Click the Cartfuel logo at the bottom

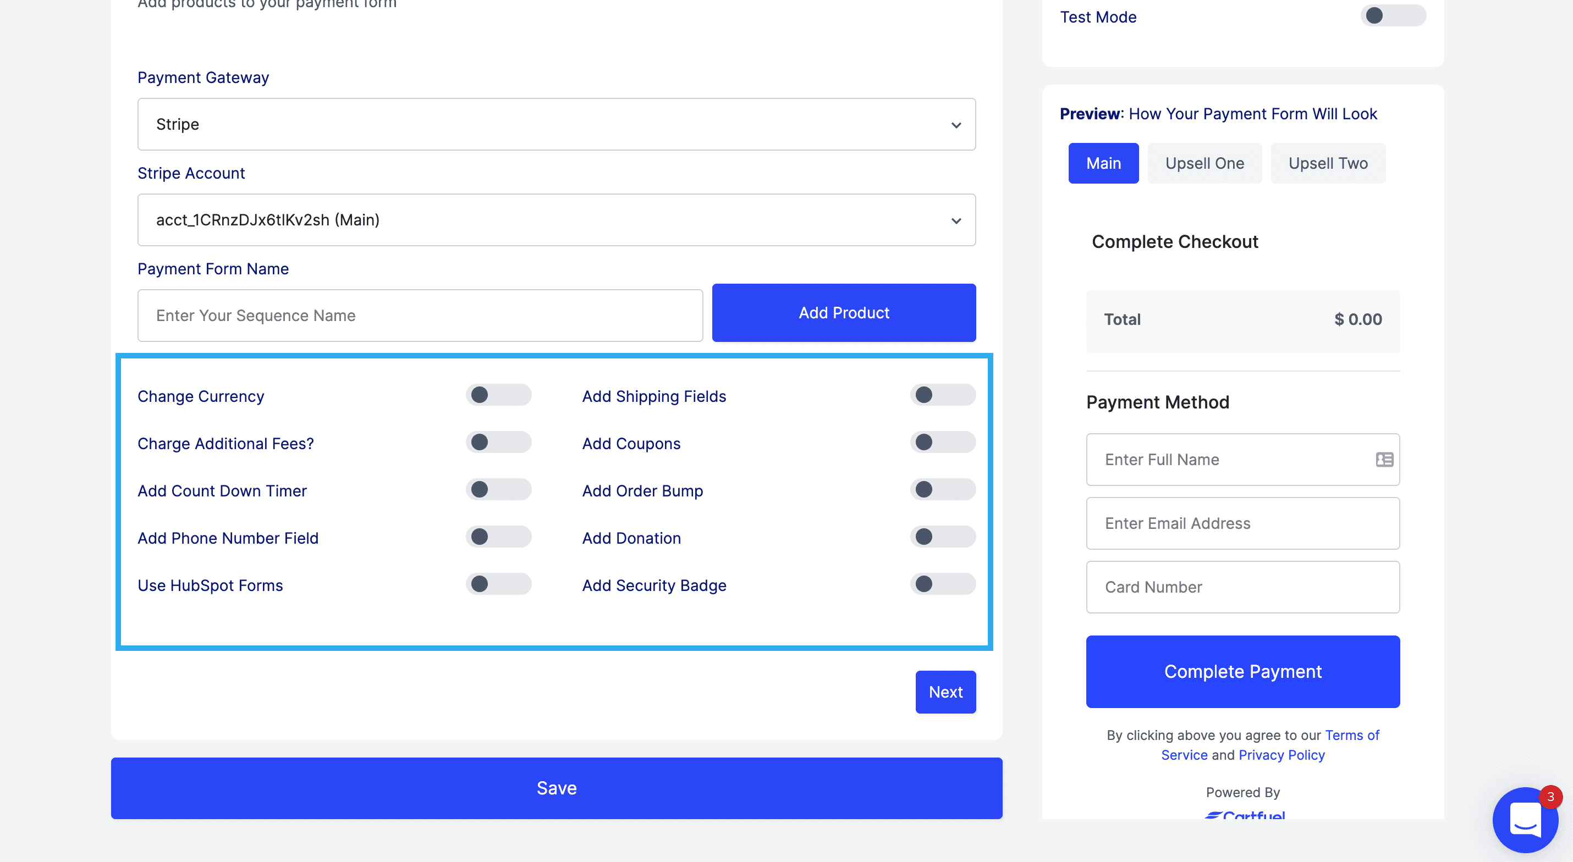pos(1244,815)
